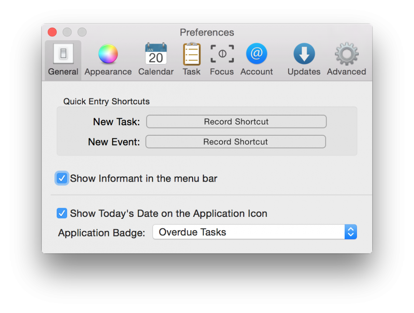Record a shortcut for New Task
Image resolution: width=414 pixels, height=313 pixels.
click(x=236, y=122)
